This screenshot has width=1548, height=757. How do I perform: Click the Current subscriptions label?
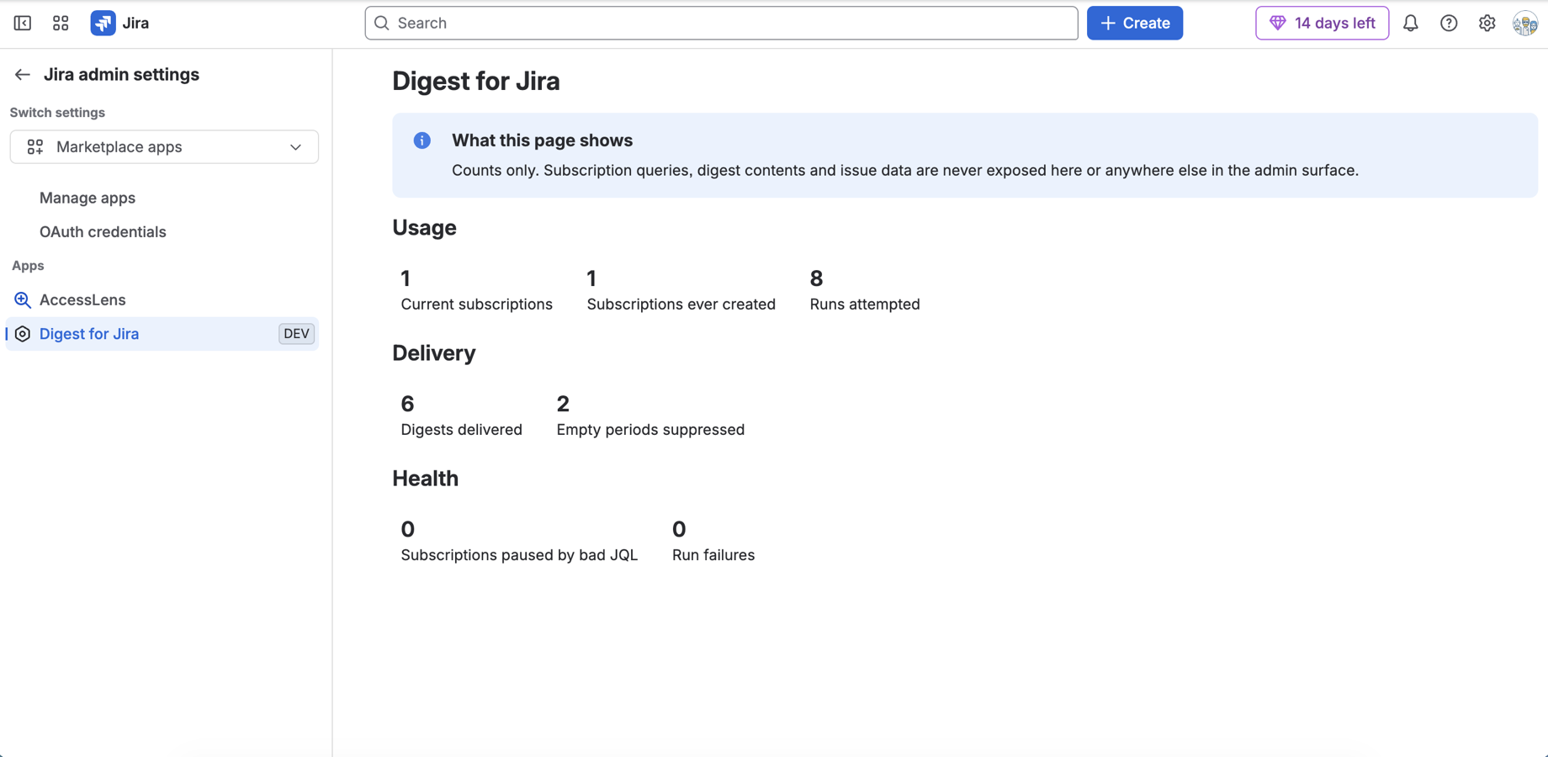tap(476, 304)
